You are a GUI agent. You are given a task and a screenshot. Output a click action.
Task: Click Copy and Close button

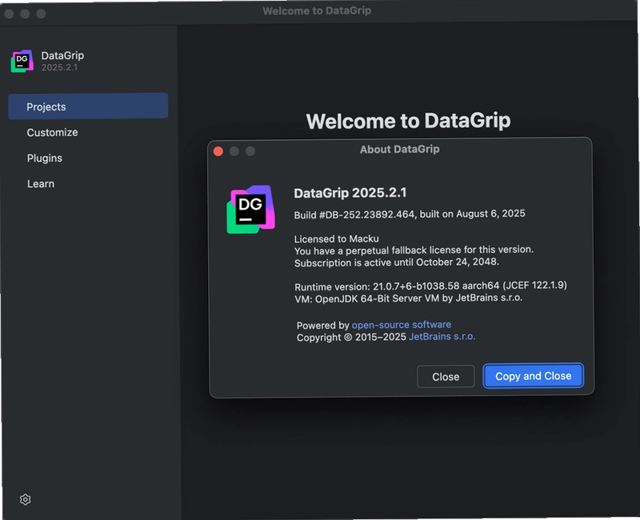533,376
